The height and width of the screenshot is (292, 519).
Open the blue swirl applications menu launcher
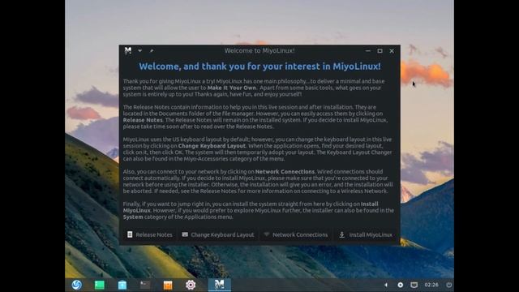[76, 285]
